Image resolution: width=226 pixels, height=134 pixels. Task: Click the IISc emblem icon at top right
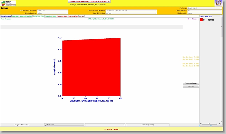[x=218, y=3]
